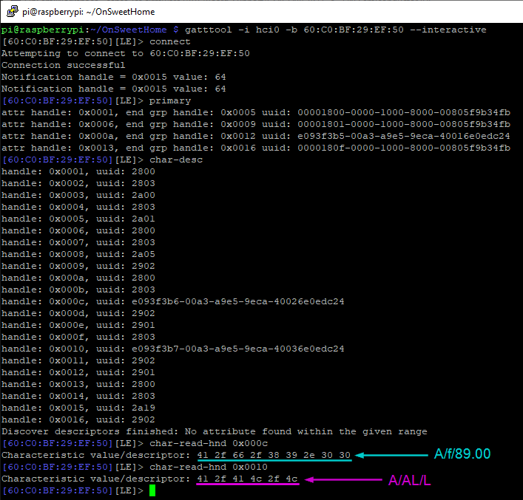Click the 'connect' command text

click(170, 41)
